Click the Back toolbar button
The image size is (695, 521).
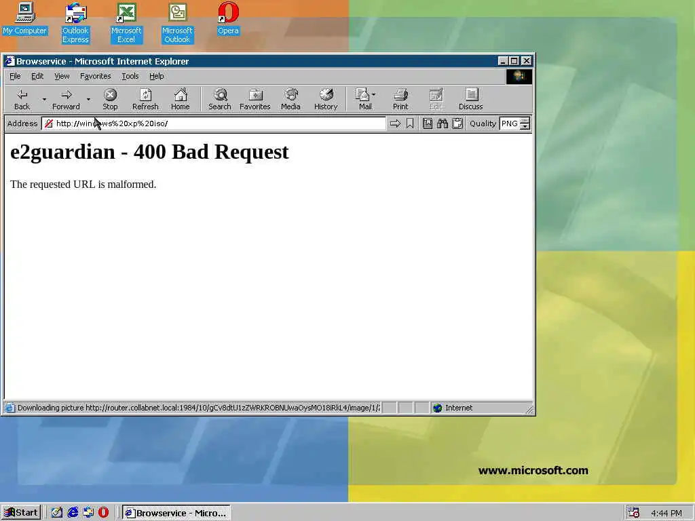[22, 99]
